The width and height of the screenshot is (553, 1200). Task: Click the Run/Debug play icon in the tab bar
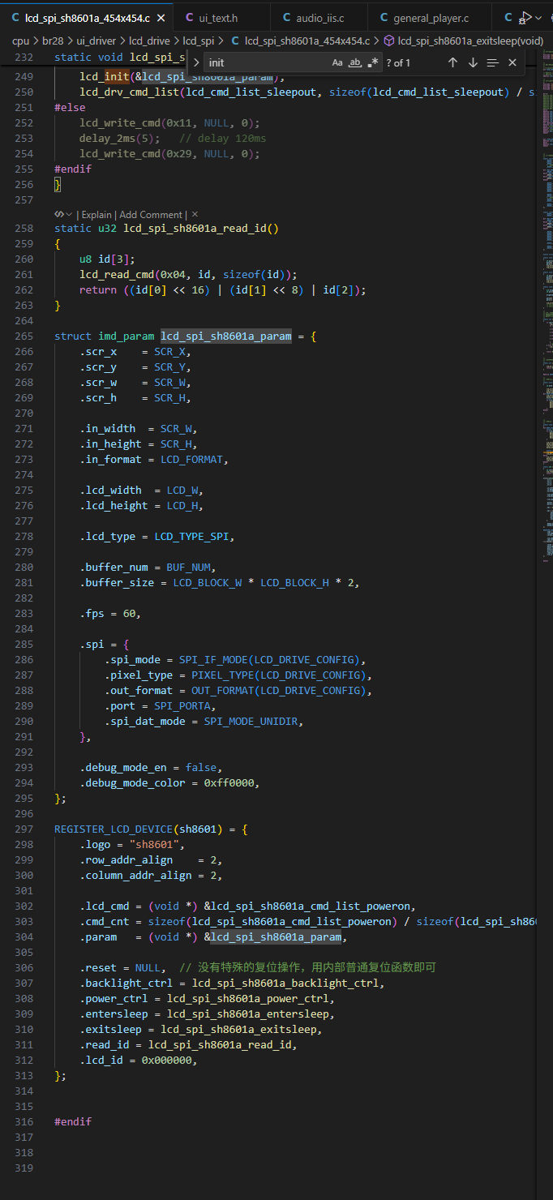pos(526,18)
